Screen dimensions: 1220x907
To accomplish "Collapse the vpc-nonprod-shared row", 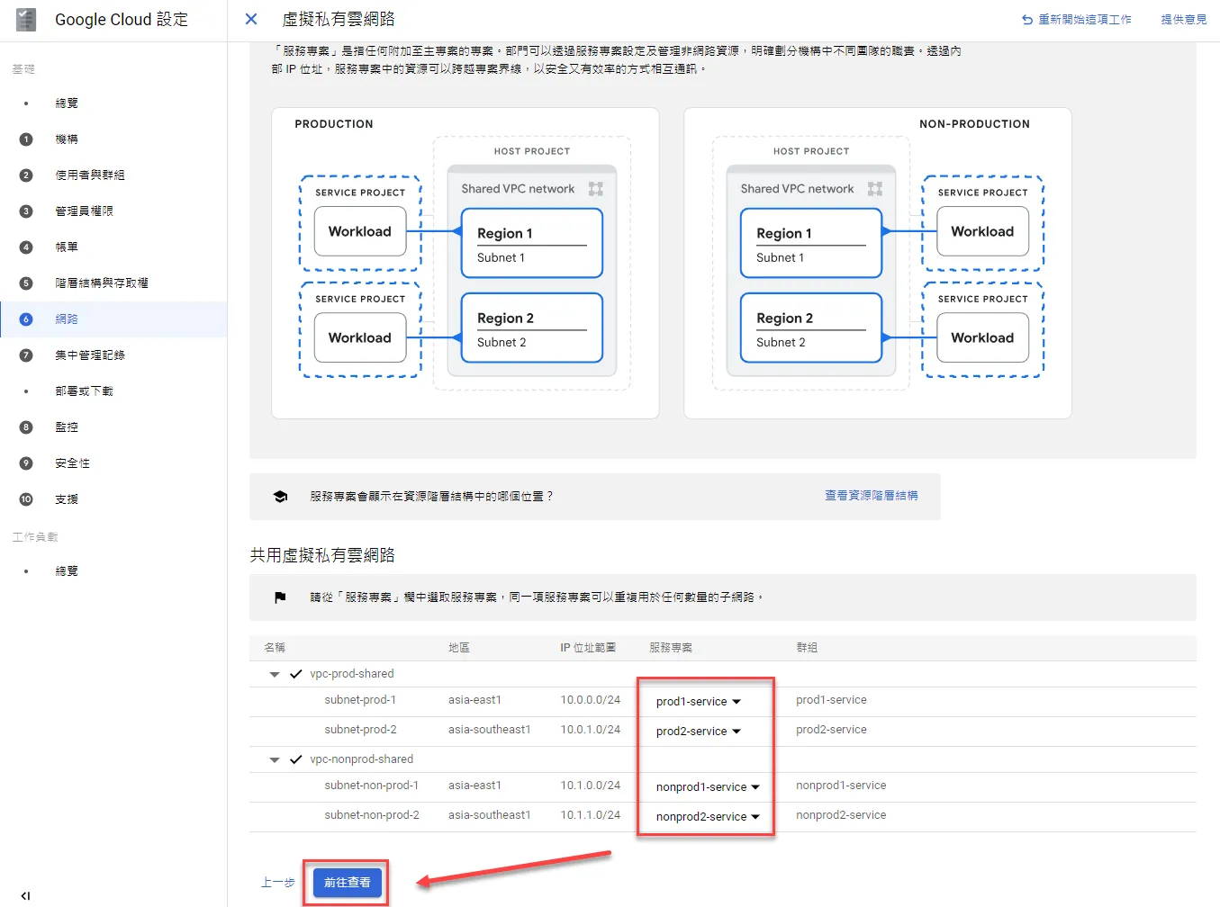I will [275, 759].
